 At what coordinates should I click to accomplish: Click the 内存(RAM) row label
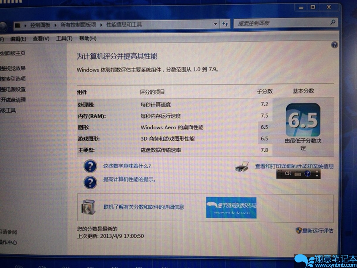tap(92, 116)
